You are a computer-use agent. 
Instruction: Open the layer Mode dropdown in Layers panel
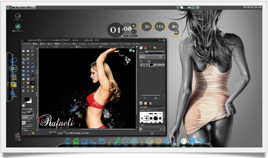[155, 52]
